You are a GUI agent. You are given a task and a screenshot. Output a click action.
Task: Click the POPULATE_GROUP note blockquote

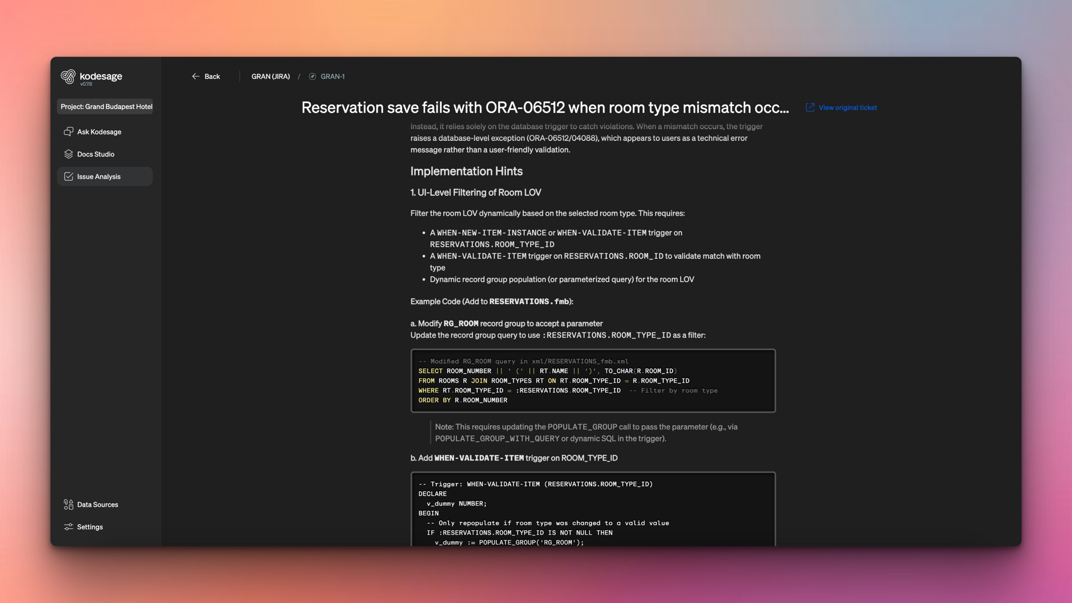coord(586,433)
